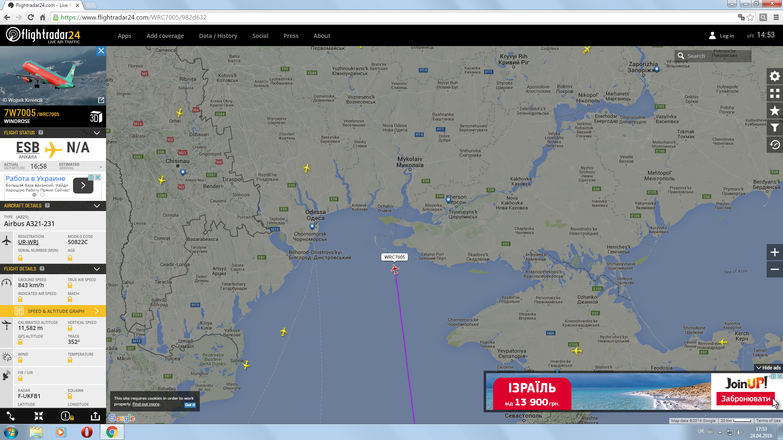
Task: Click the Забронювати ad button
Action: click(745, 398)
